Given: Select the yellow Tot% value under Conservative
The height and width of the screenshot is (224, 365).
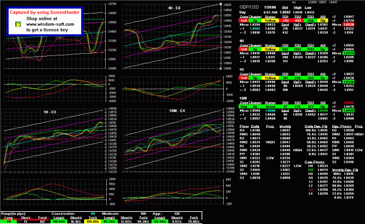Looking at the screenshot, I should pyautogui.click(x=93, y=222).
